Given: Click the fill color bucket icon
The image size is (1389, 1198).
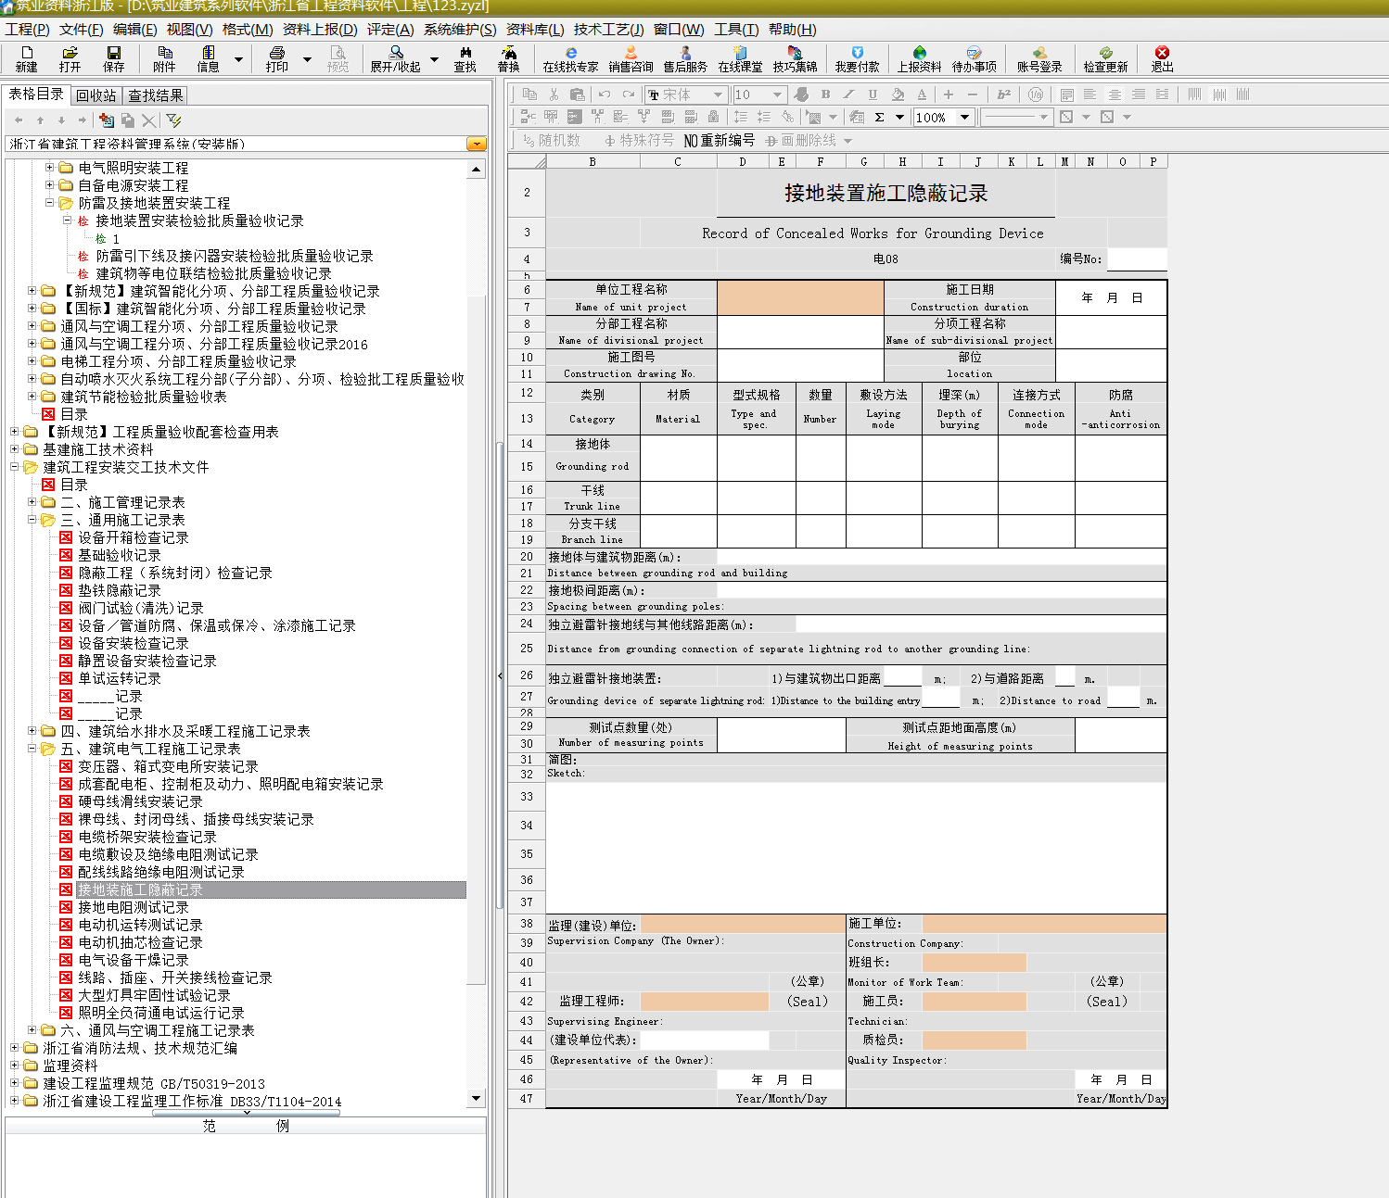Looking at the screenshot, I should click(898, 95).
